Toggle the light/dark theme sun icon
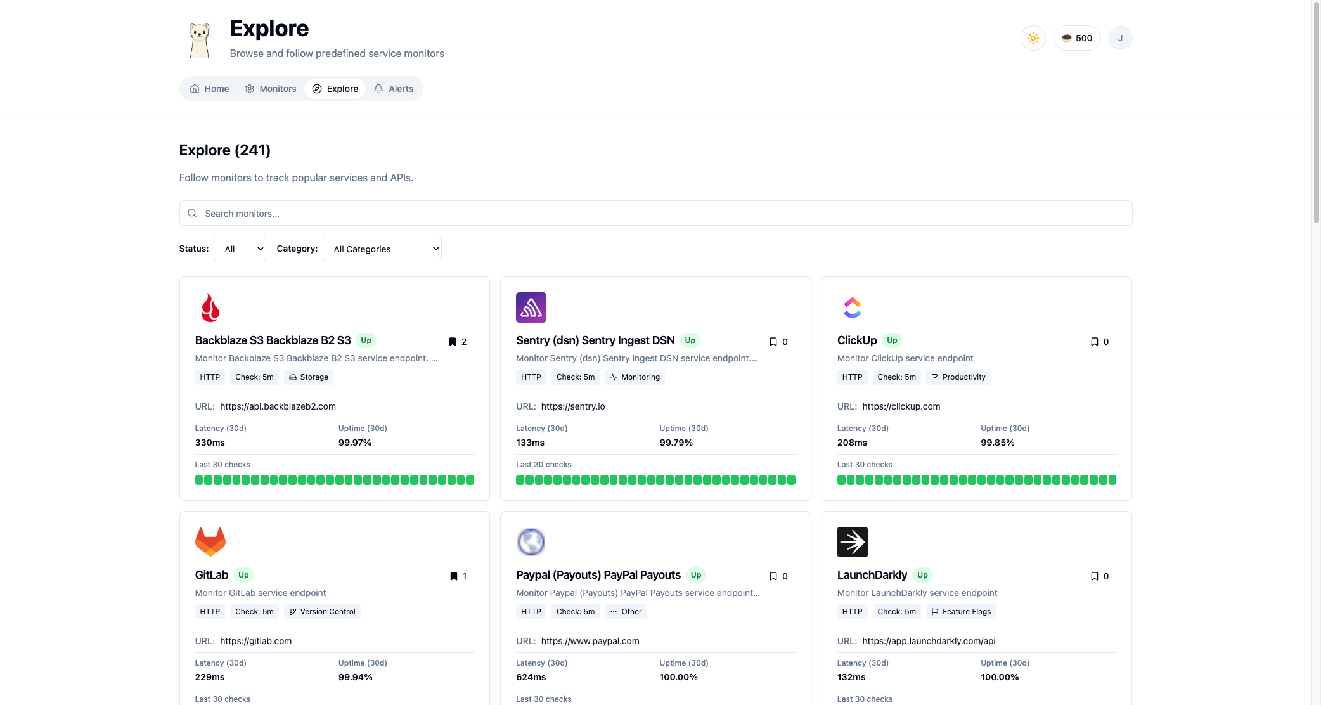This screenshot has width=1321, height=705. point(1033,38)
